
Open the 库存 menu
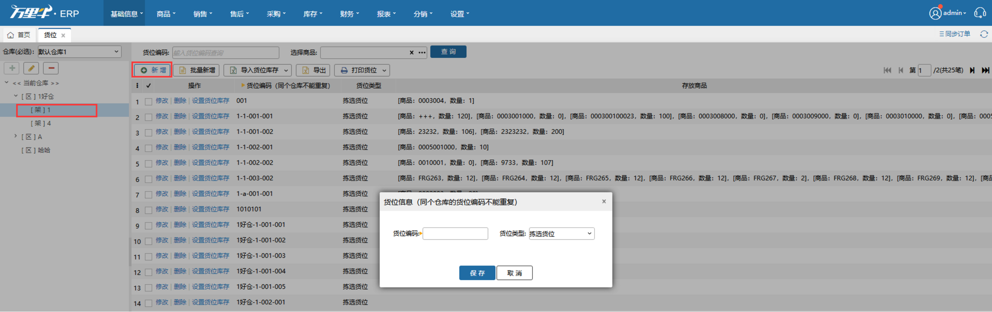[313, 13]
